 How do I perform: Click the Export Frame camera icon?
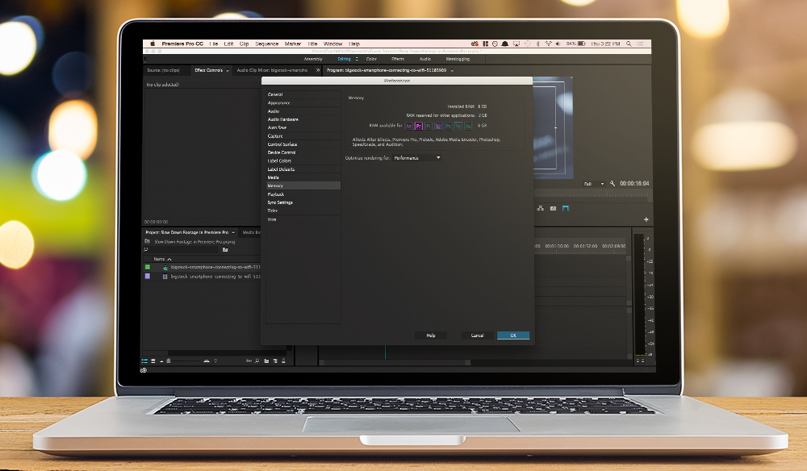553,208
